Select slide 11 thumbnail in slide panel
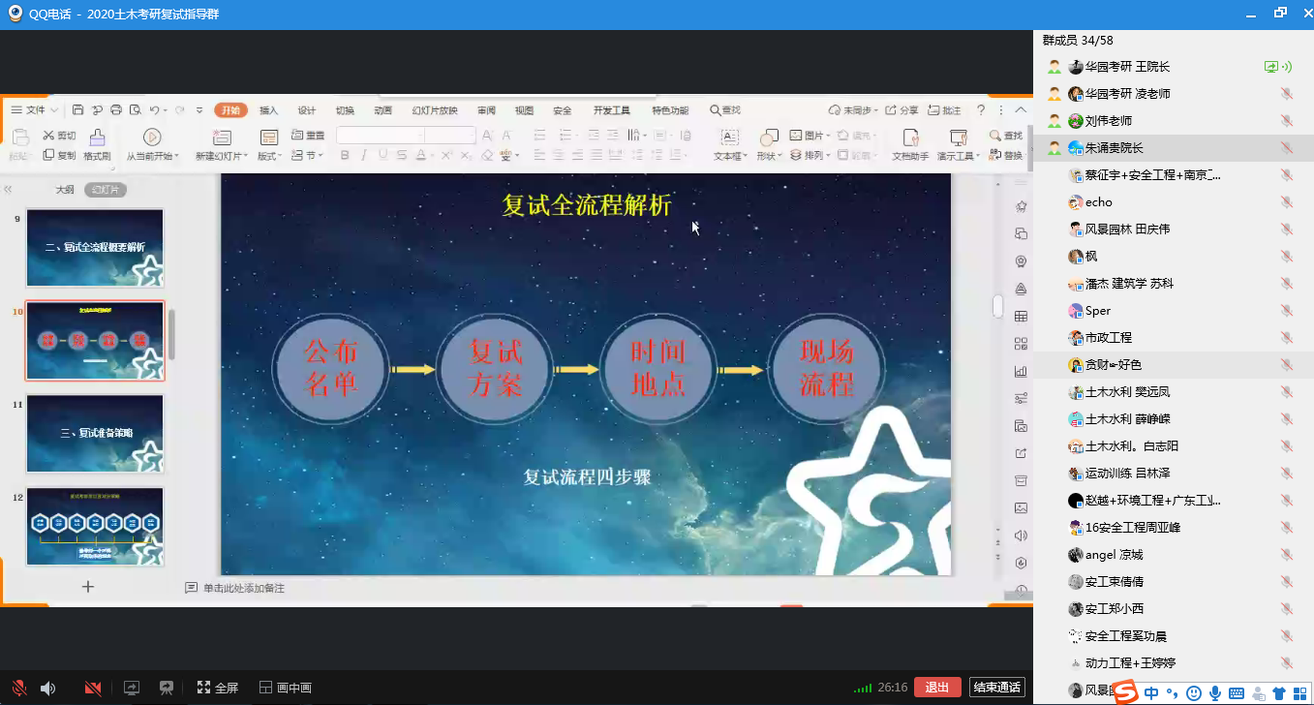 pyautogui.click(x=95, y=433)
